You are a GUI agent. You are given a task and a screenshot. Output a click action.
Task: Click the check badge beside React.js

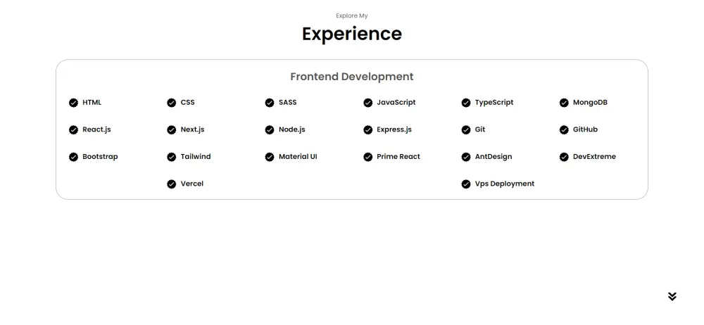pyautogui.click(x=73, y=130)
